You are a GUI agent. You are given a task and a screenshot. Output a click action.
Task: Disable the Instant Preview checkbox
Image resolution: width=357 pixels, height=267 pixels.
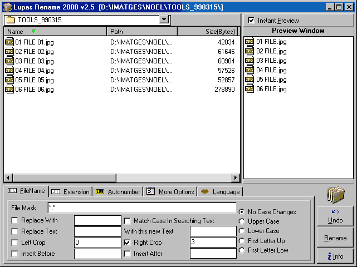(251, 21)
